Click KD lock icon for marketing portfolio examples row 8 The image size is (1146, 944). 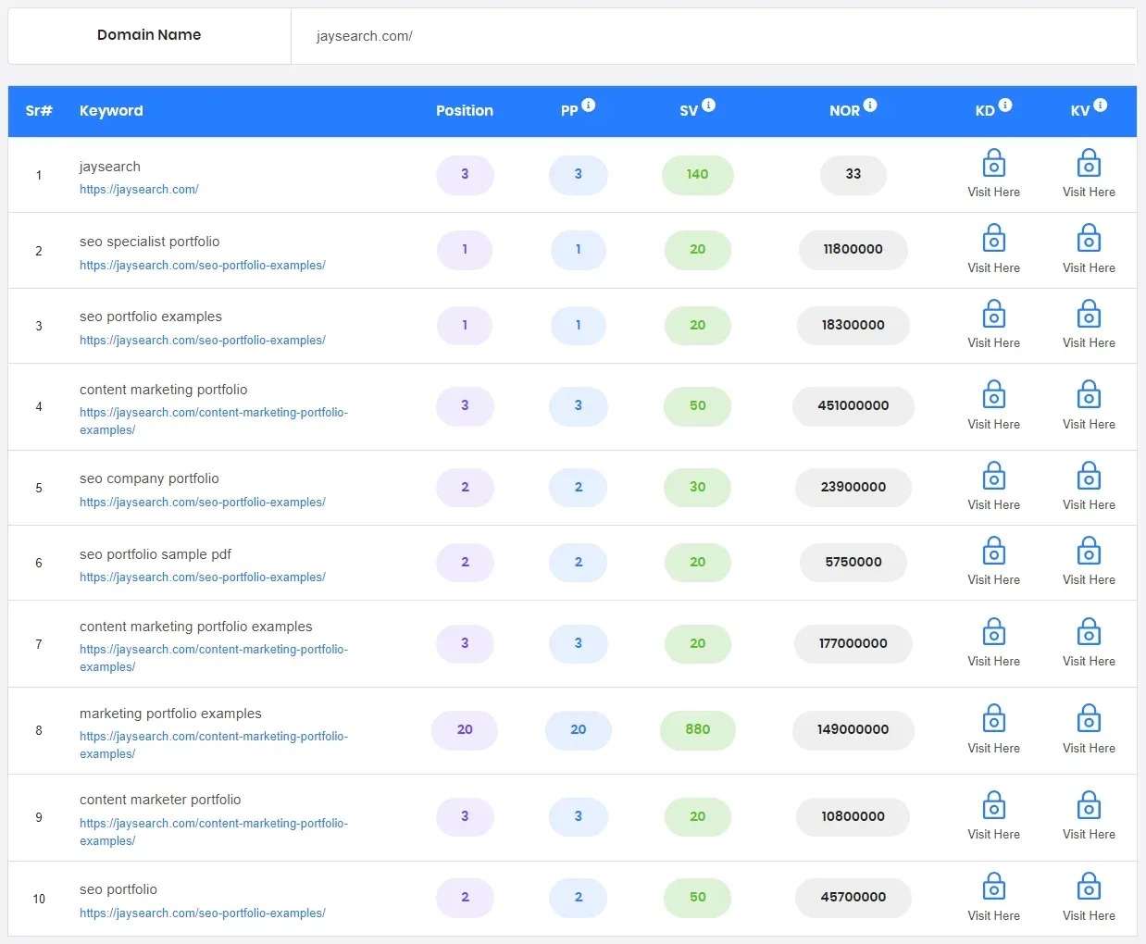[x=994, y=718]
